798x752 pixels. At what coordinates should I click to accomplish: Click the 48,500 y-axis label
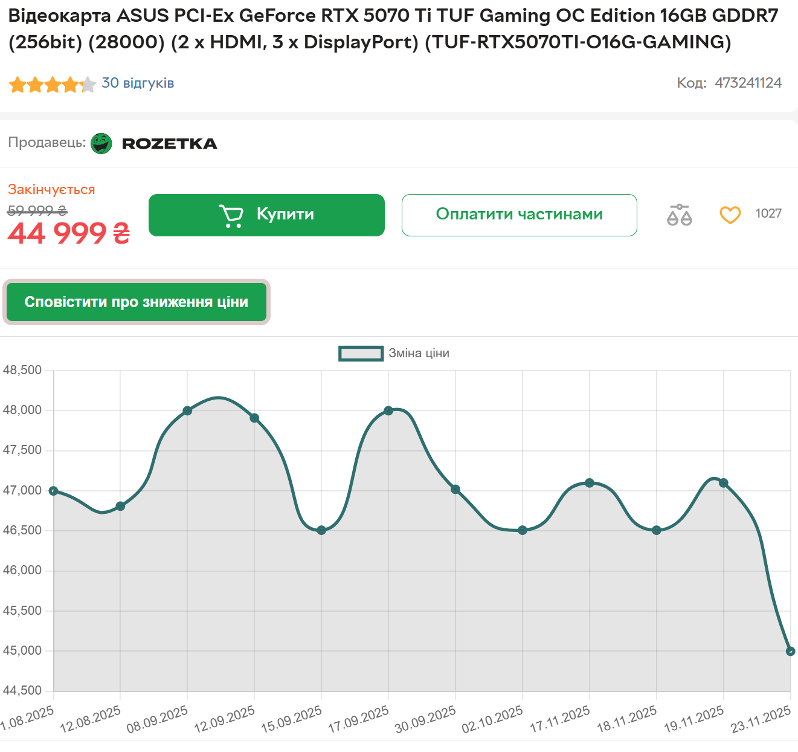[x=22, y=370]
